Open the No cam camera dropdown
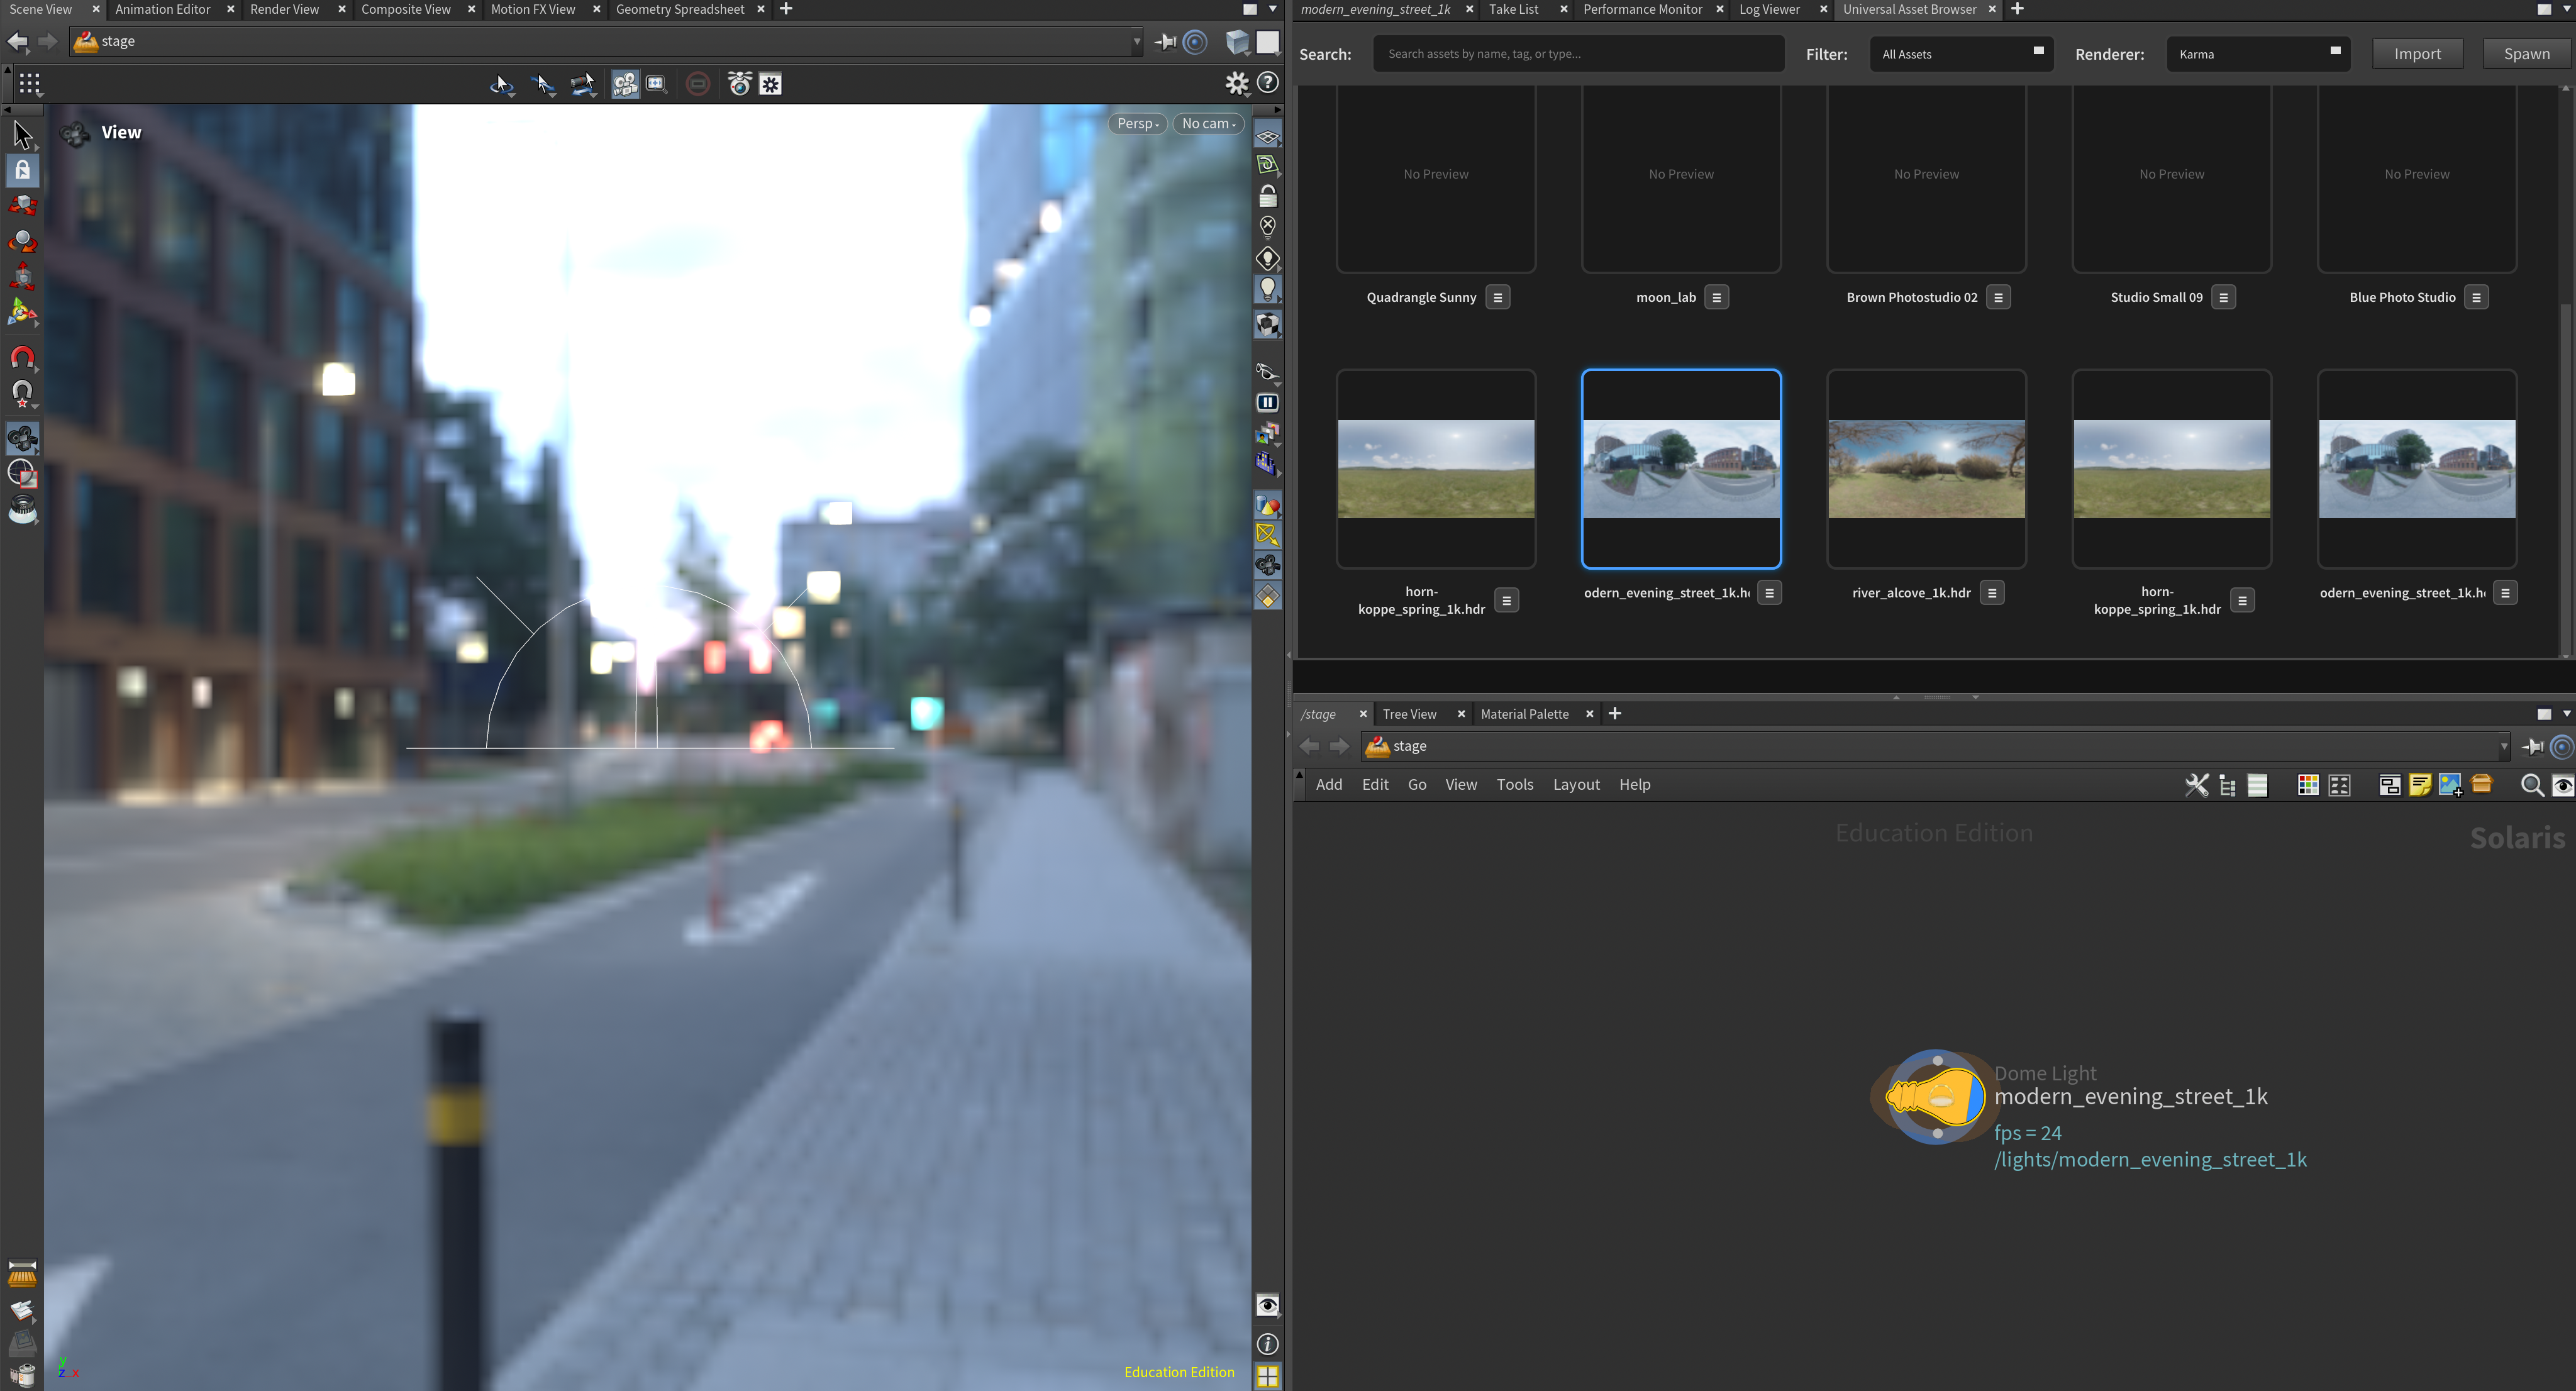 click(1207, 123)
